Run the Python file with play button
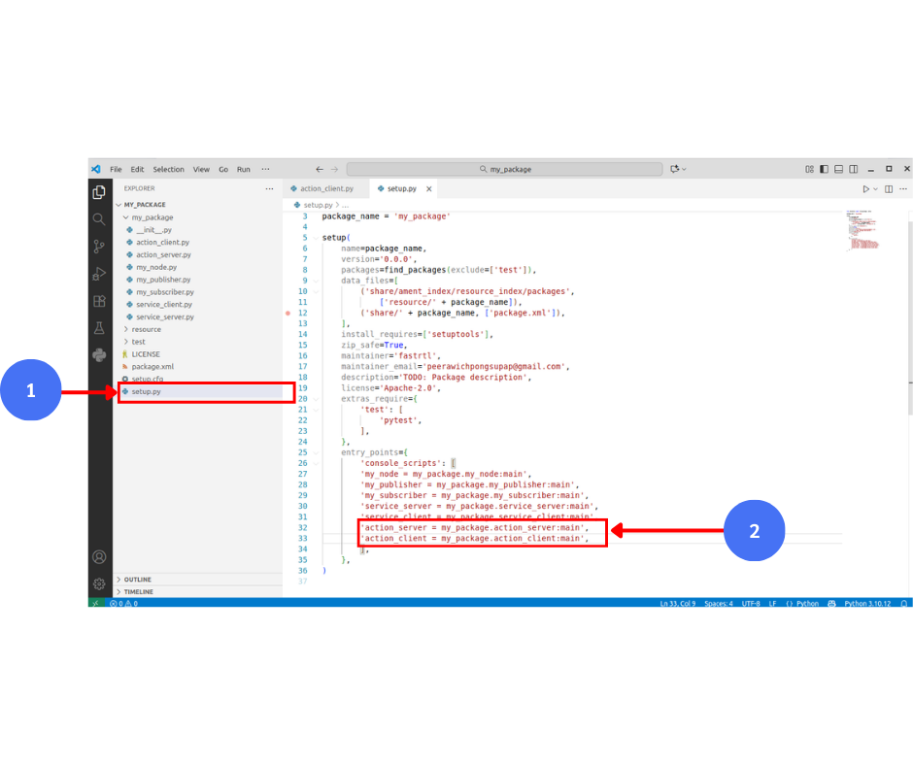 (866, 188)
